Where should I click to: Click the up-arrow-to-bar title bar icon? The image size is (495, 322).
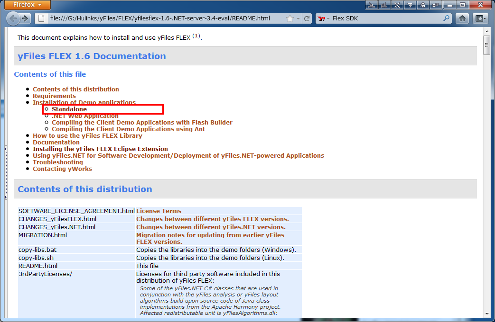410,5
